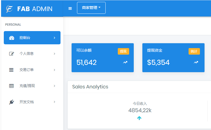Click the 统计 badge button

coord(194,51)
